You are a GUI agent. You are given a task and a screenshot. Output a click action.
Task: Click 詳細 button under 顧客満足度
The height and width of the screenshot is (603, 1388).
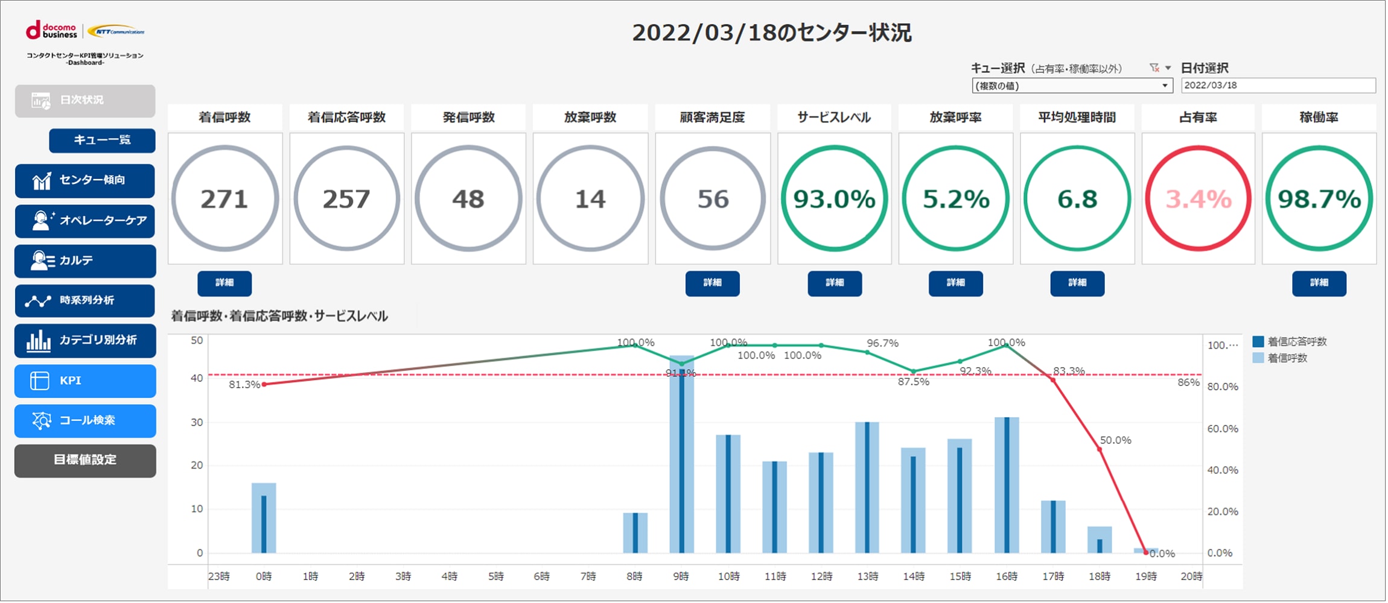(712, 283)
